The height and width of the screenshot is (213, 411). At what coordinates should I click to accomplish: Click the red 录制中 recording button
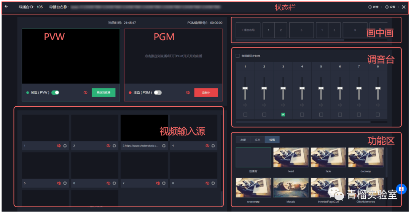(x=206, y=92)
